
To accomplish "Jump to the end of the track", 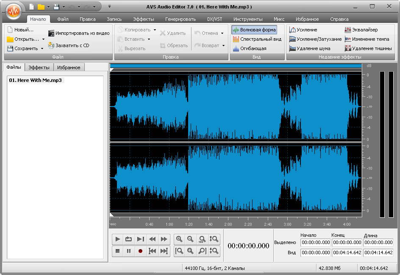I will (164, 251).
